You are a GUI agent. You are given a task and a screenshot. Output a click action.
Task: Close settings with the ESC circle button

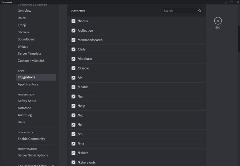coord(218,21)
